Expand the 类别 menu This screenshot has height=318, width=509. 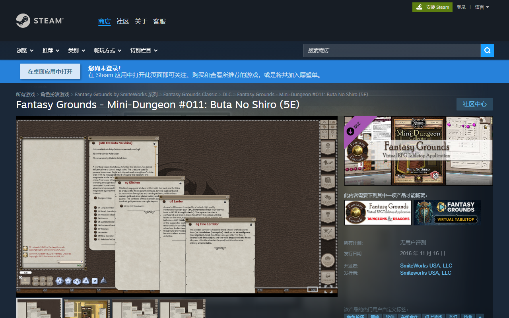[x=77, y=50]
